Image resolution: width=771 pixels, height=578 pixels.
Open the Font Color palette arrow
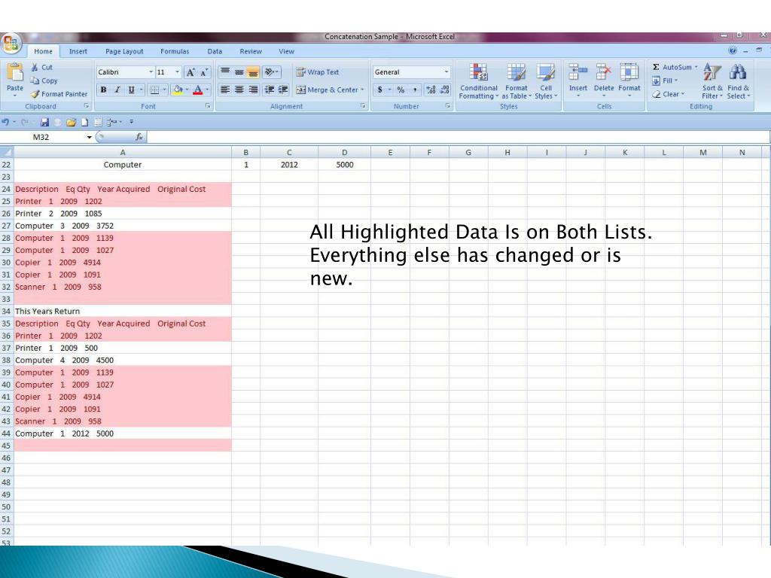coord(207,90)
